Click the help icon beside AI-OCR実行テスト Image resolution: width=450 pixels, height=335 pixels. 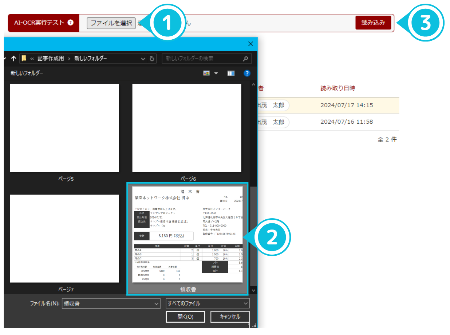point(71,23)
